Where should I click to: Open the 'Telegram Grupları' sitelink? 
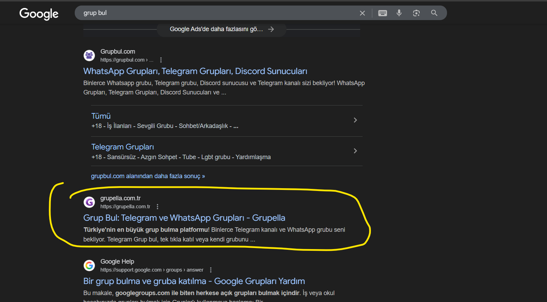tap(122, 147)
